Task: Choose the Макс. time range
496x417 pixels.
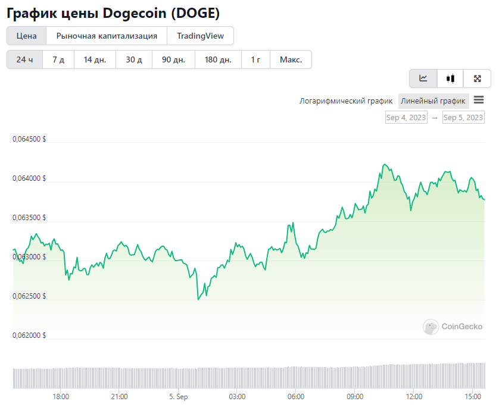Action: click(291, 59)
